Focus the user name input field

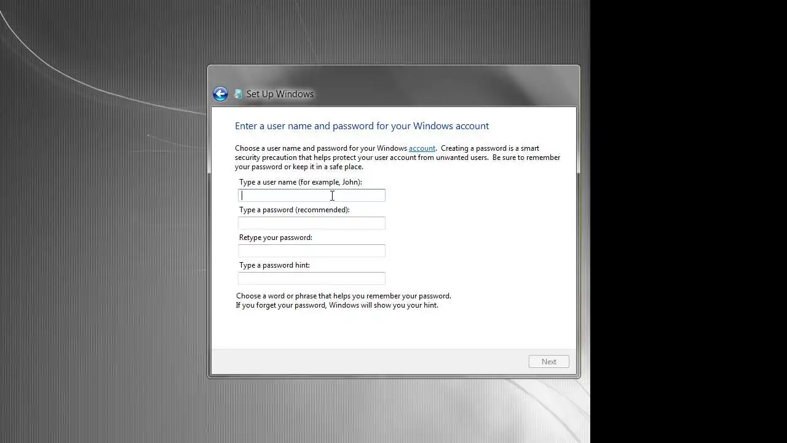[x=312, y=196]
